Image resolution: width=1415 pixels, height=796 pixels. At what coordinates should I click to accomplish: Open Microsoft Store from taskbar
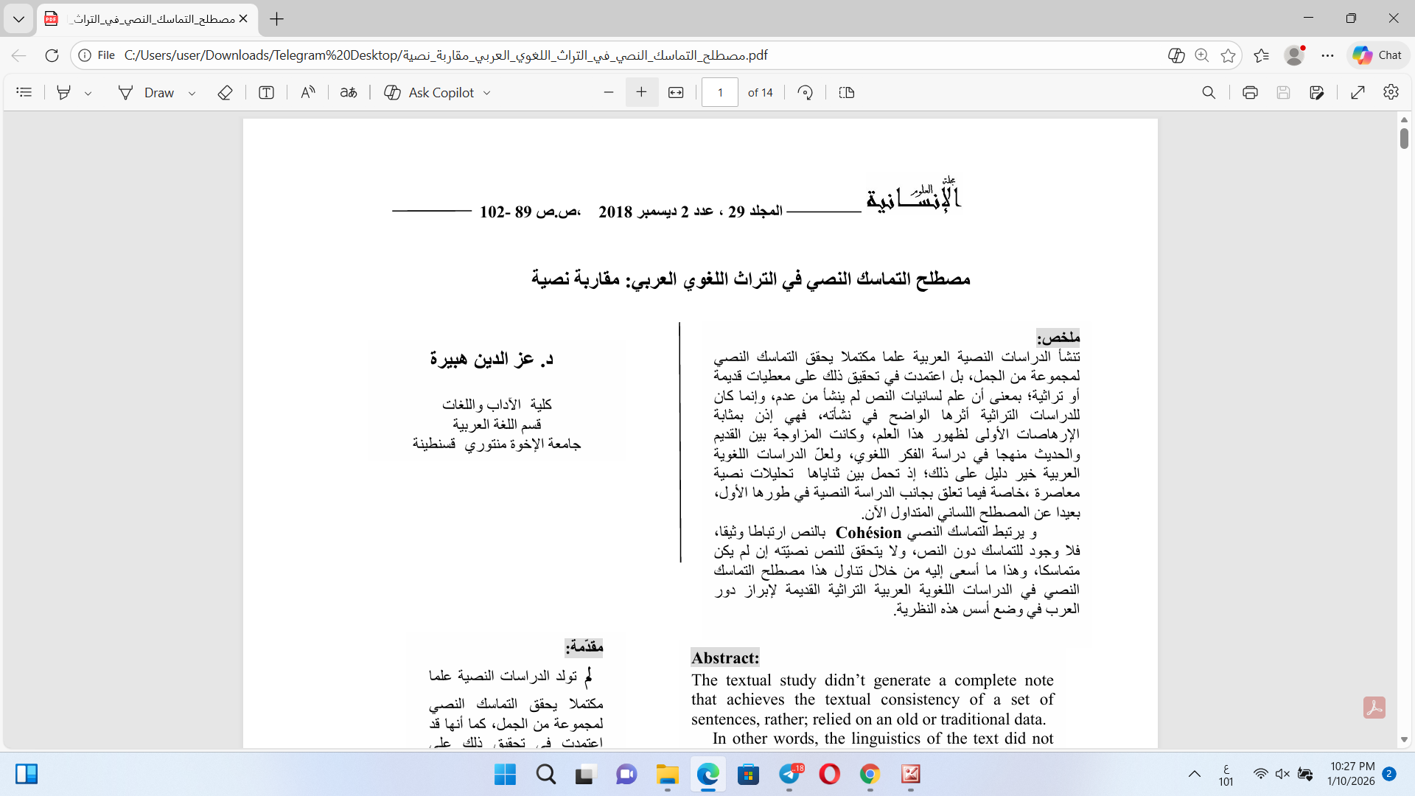[749, 775]
